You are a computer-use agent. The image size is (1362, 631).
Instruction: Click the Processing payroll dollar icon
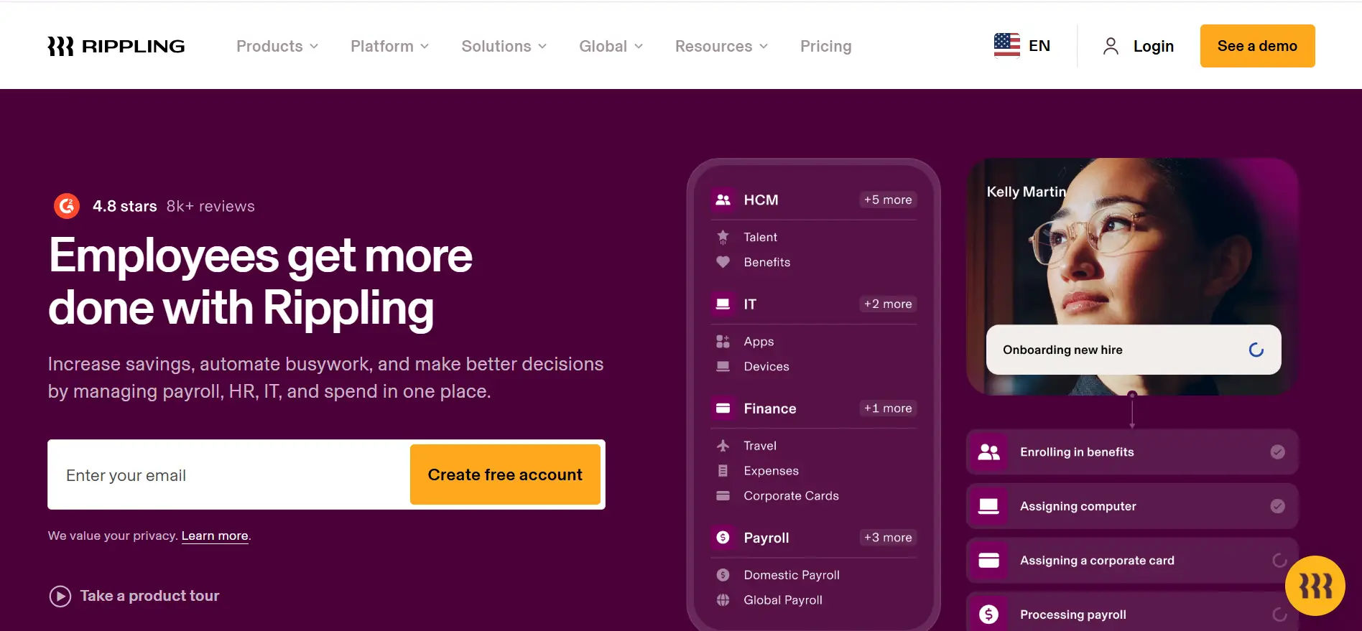989,614
